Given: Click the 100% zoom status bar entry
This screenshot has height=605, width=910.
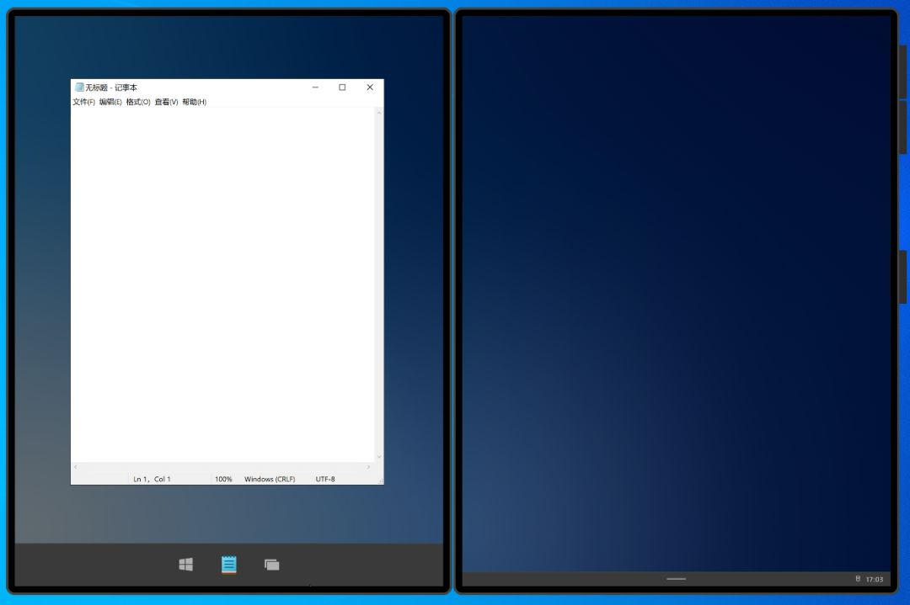Looking at the screenshot, I should pyautogui.click(x=223, y=480).
